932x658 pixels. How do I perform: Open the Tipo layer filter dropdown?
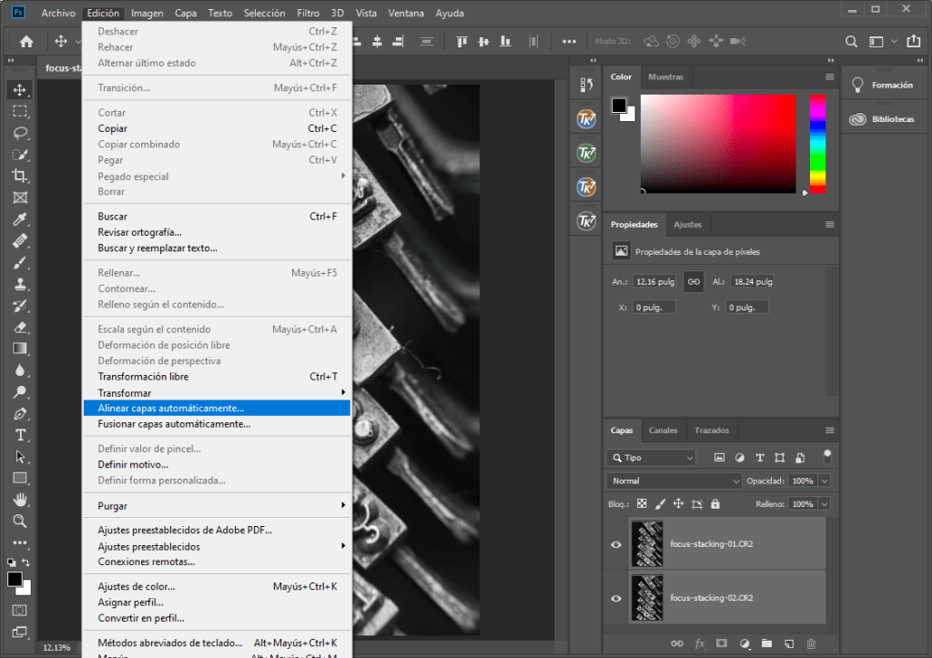click(652, 458)
